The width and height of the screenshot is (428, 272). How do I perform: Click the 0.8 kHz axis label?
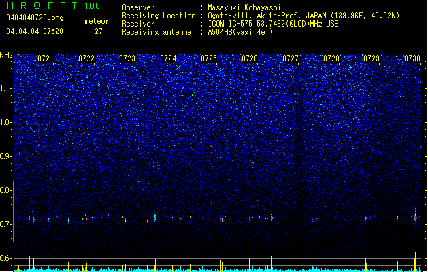6,190
